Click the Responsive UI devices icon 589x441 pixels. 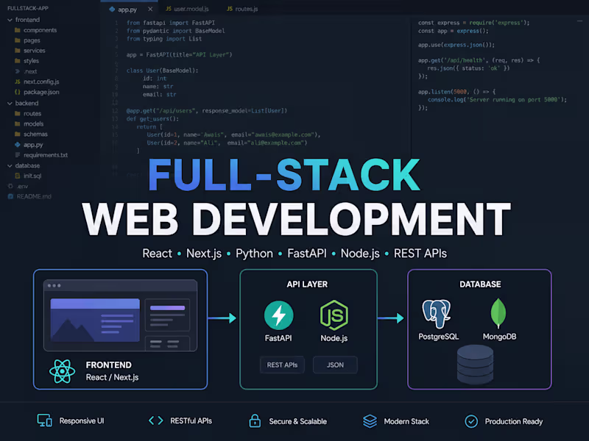pos(45,420)
